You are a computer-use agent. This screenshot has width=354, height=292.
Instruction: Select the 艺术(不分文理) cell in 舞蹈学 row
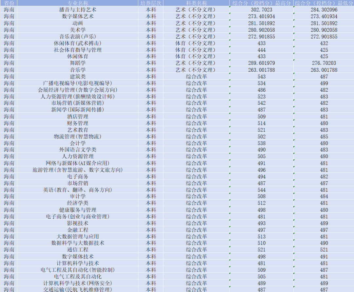click(x=196, y=63)
